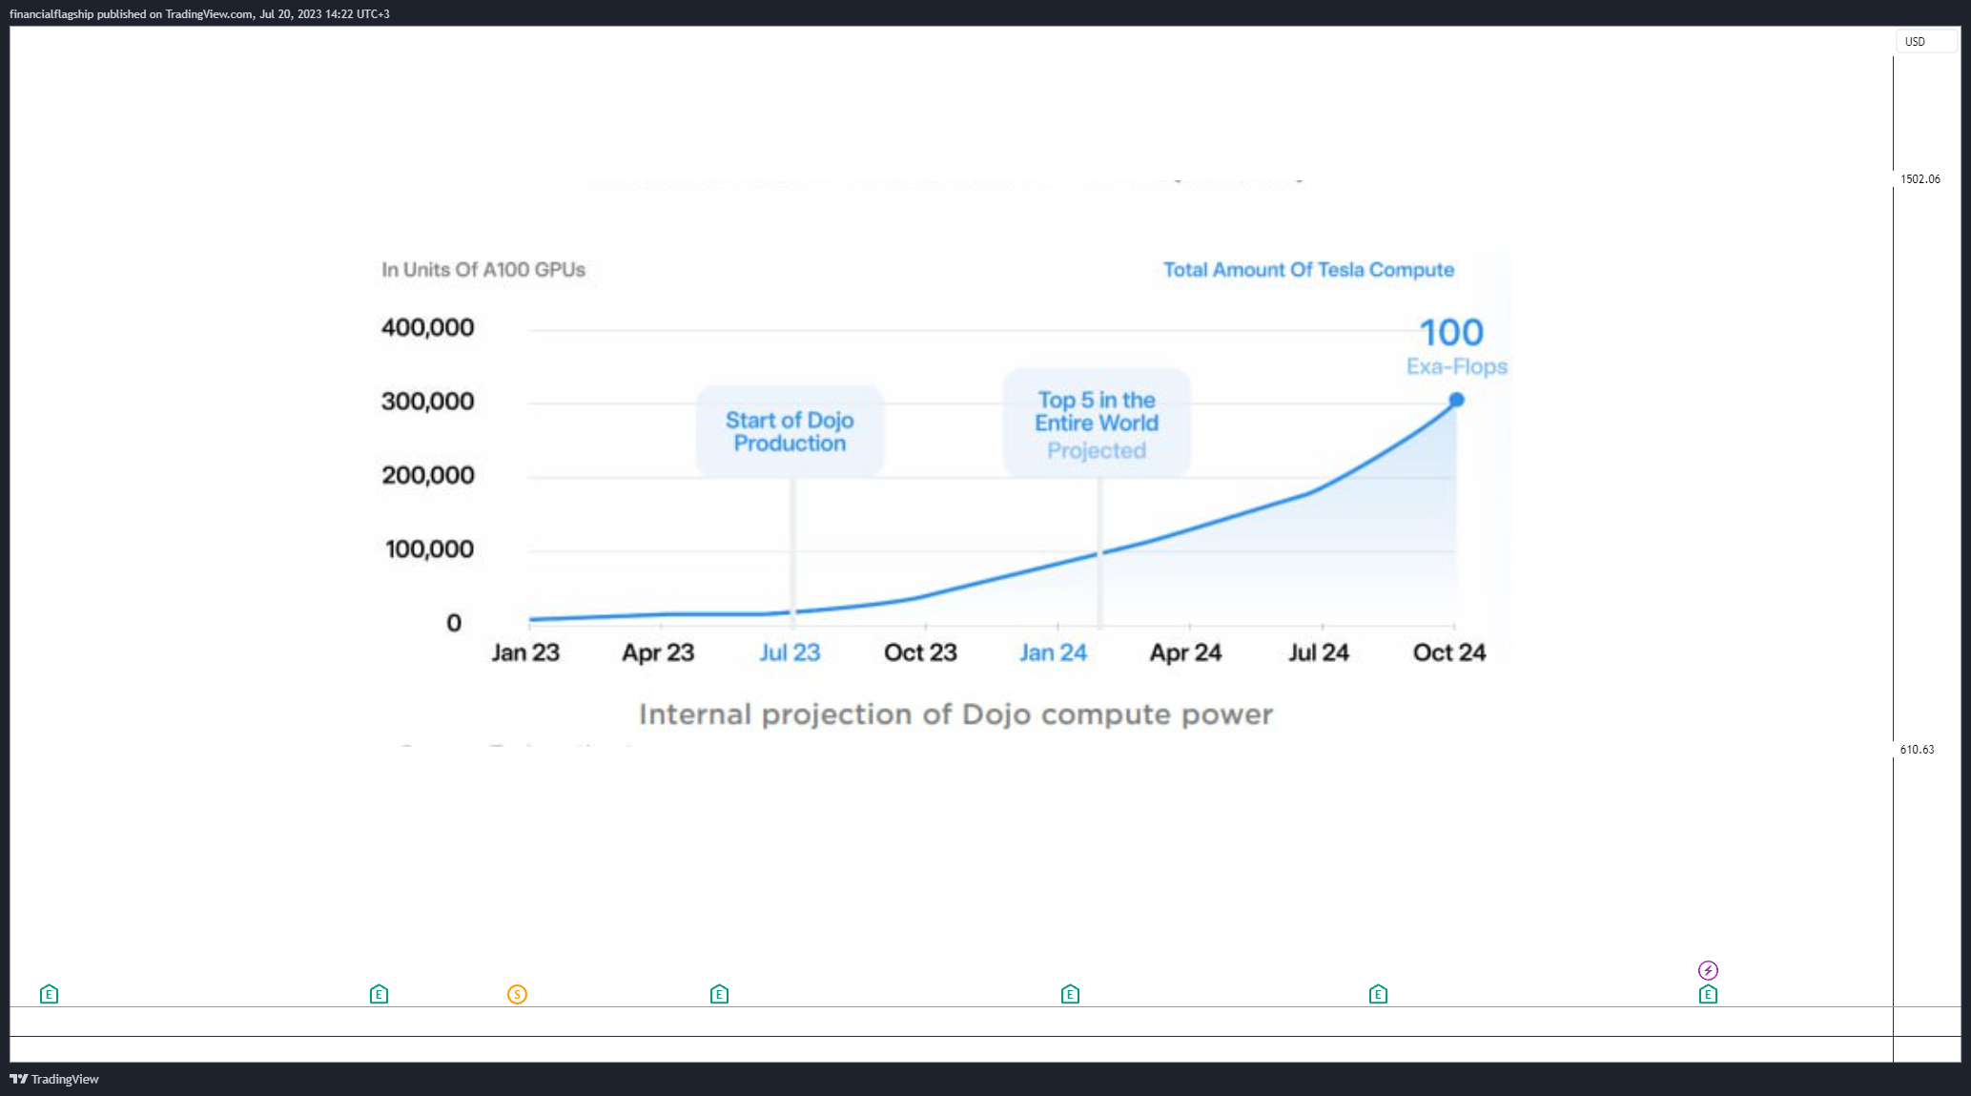Click the 300,000 y-axis value

coord(427,401)
